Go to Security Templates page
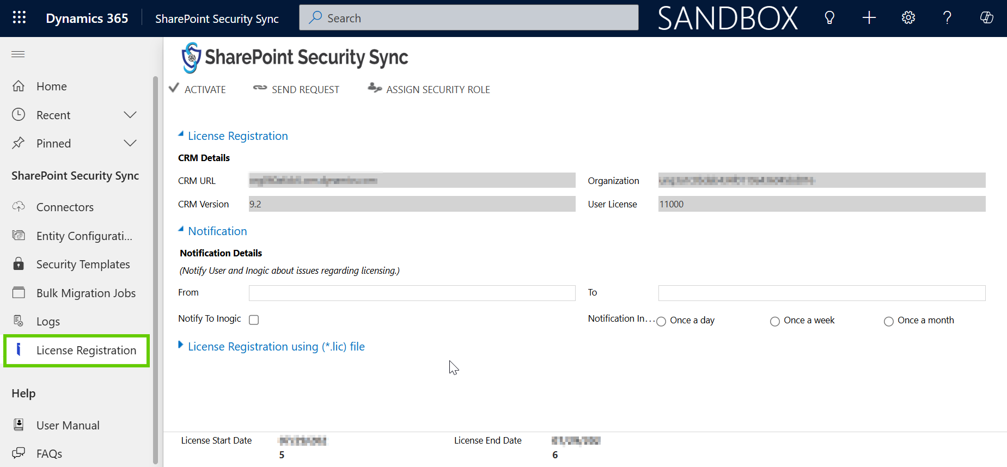 coord(83,265)
